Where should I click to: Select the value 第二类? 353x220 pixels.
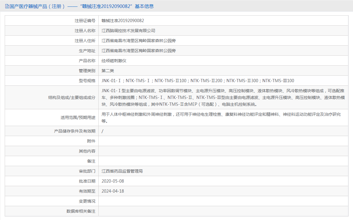108,71
